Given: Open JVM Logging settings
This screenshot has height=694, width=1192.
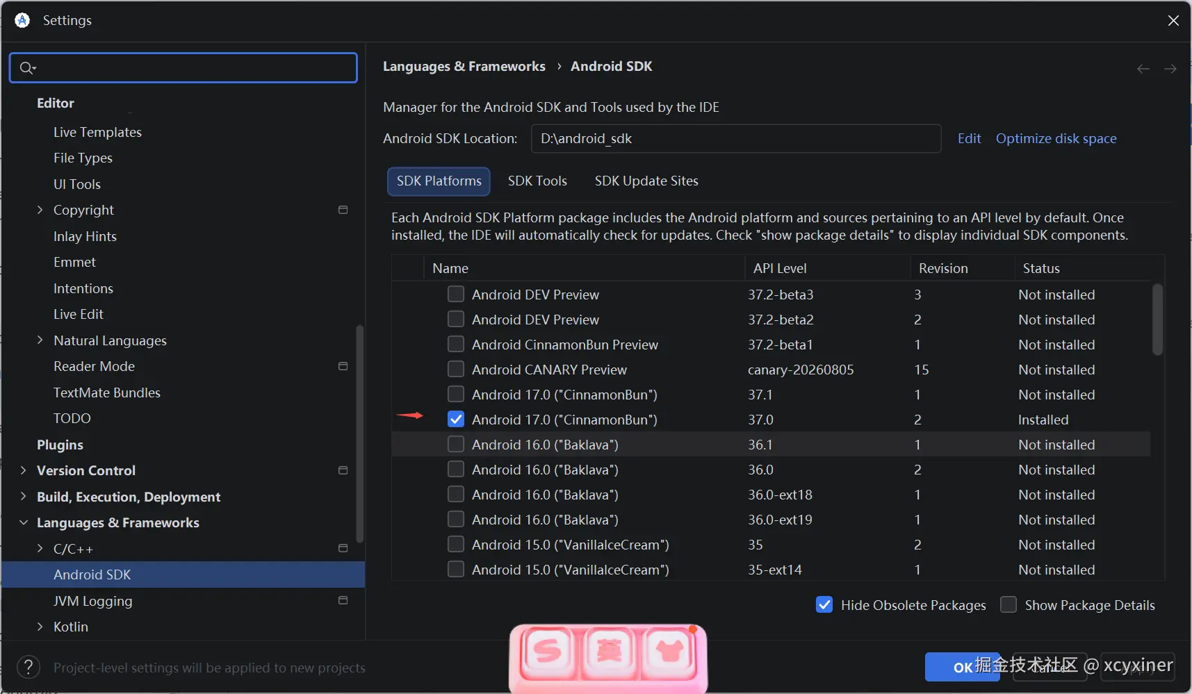Looking at the screenshot, I should (x=92, y=601).
